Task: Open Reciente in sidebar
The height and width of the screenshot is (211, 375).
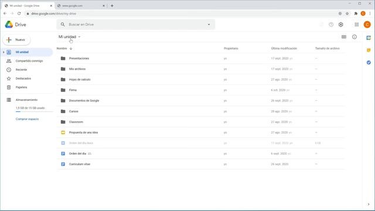Action: 21,70
